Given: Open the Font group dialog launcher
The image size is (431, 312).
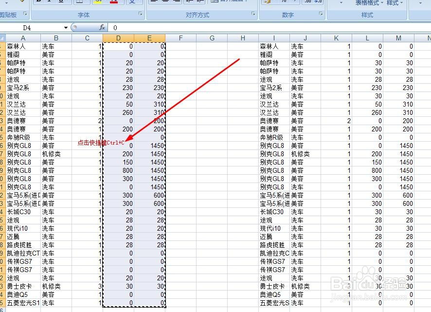Looking at the screenshot, I should click(x=141, y=14).
